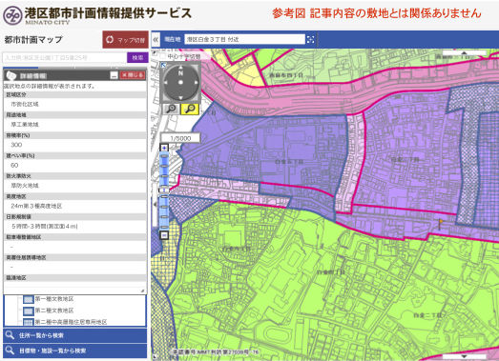Click the detail panel resize grip

142,291
